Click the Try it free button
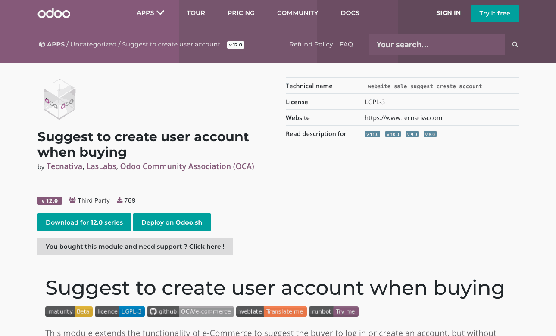The image size is (556, 336). click(x=495, y=13)
